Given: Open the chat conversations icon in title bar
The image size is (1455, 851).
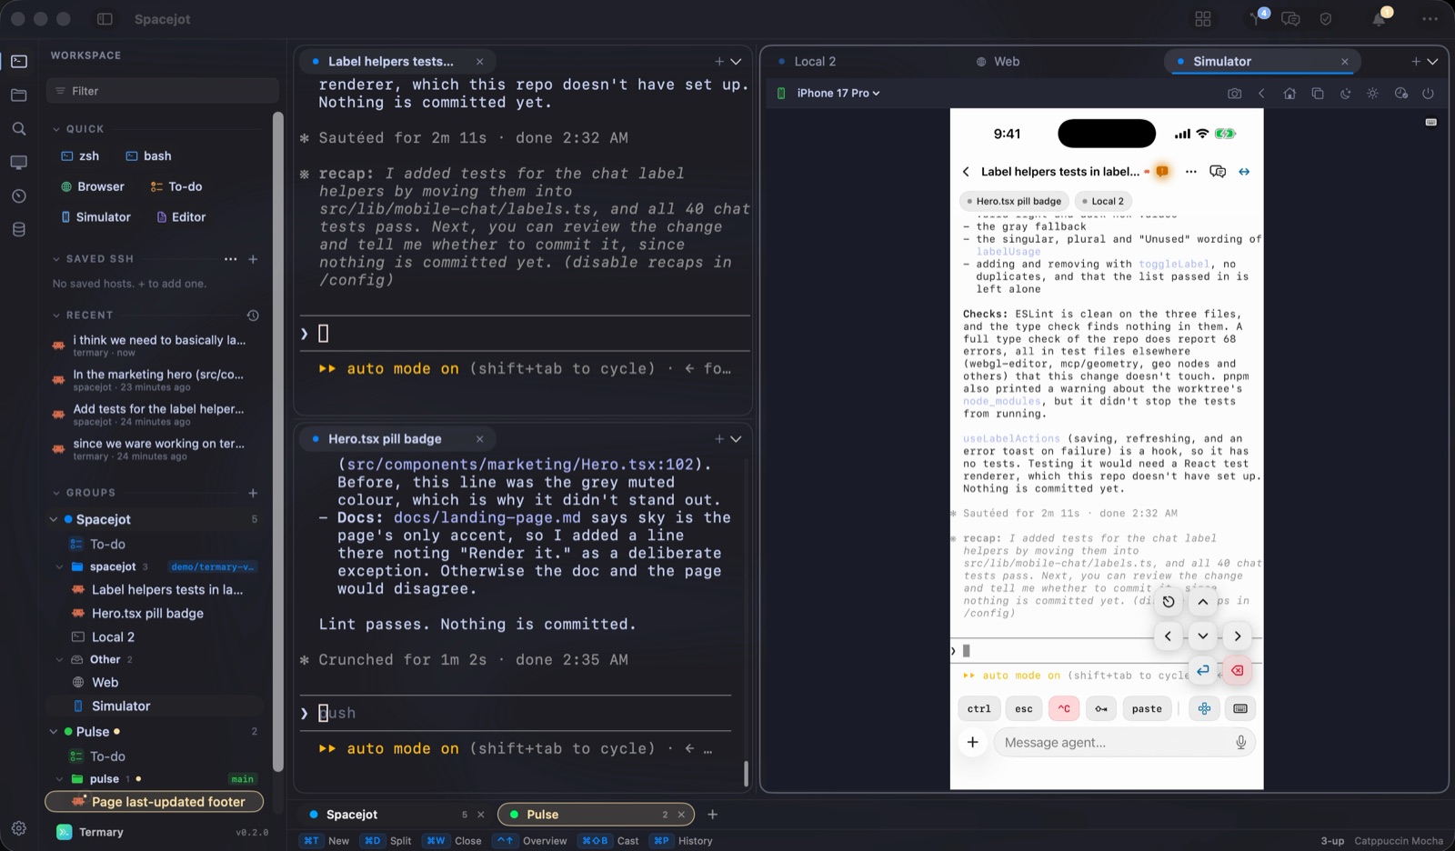Looking at the screenshot, I should pyautogui.click(x=1290, y=19).
